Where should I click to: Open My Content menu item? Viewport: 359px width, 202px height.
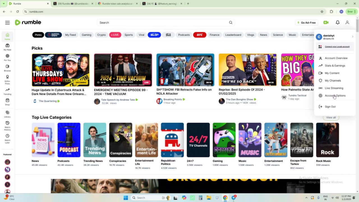click(x=332, y=73)
